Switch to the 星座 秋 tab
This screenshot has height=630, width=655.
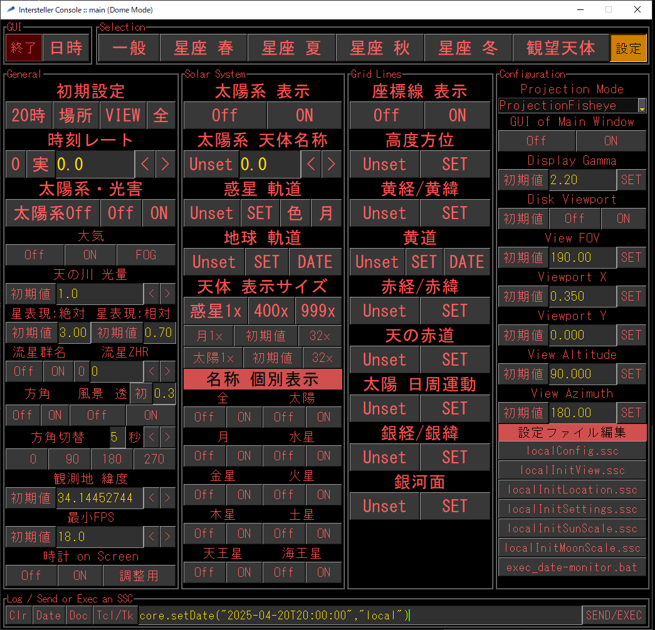380,48
